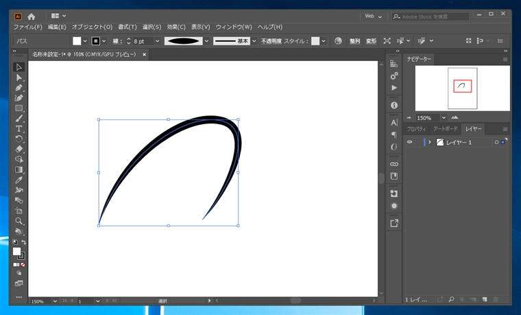Select the Eyedropper tool
521x315 pixels.
click(x=19, y=180)
